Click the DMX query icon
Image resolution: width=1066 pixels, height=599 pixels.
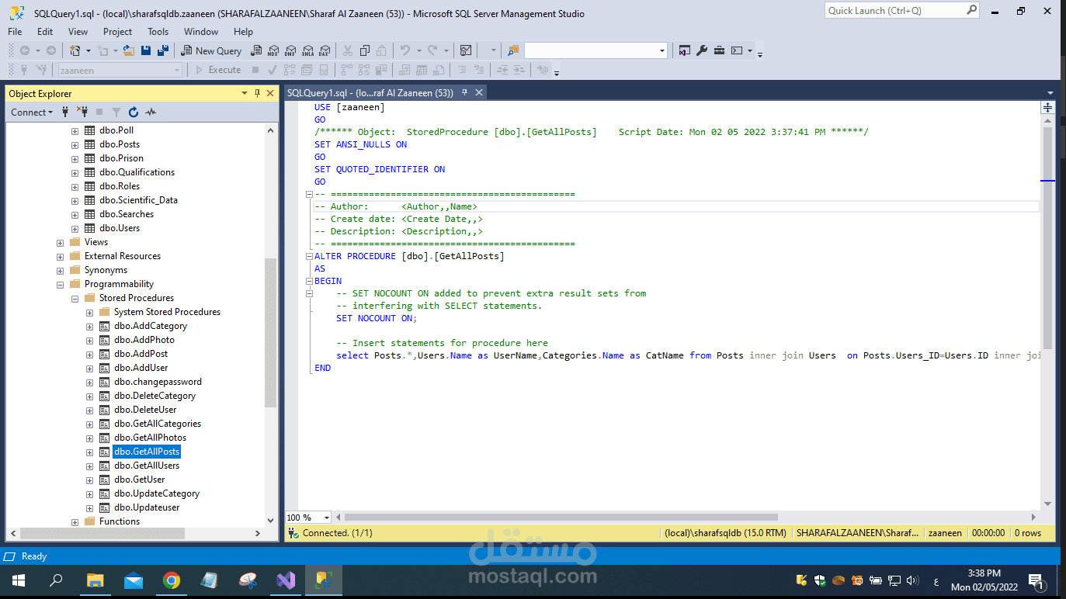(290, 50)
